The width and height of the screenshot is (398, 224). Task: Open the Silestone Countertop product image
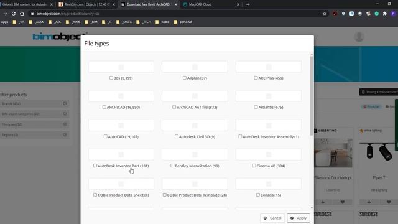coord(333,152)
